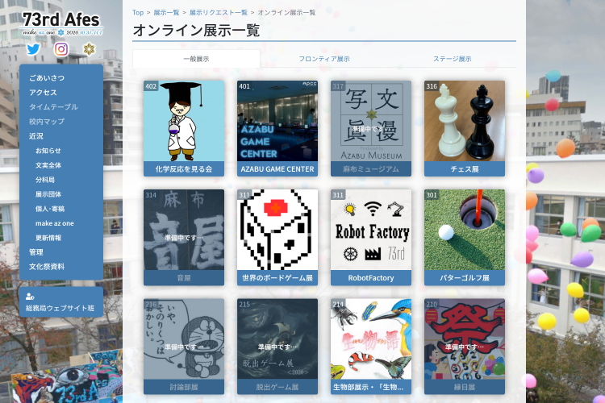605x403 pixels.
Task: Open the 討論部展 exhibit card
Action: (x=184, y=347)
